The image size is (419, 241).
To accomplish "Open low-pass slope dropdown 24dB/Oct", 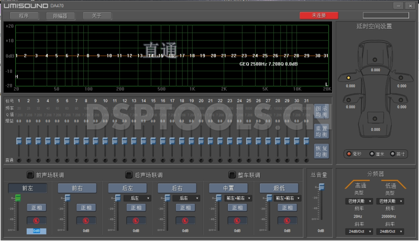I will click(390, 232).
